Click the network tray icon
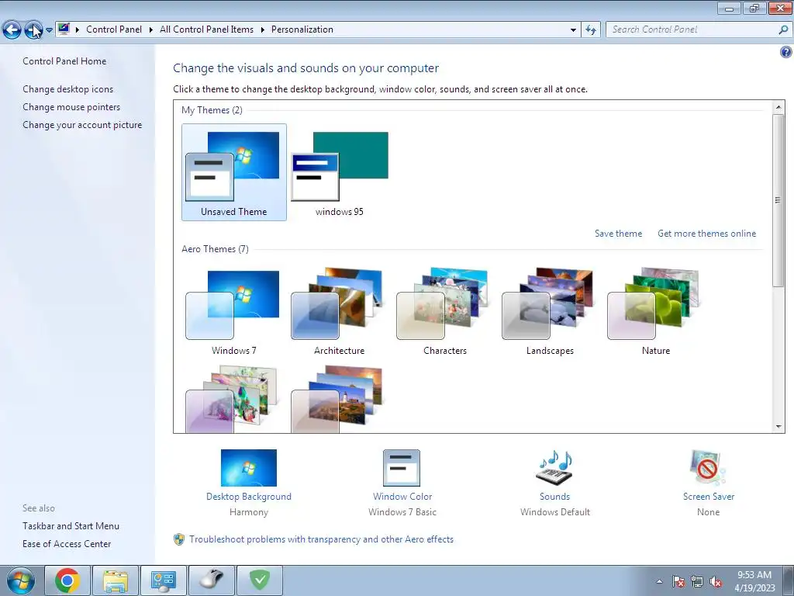 click(697, 581)
